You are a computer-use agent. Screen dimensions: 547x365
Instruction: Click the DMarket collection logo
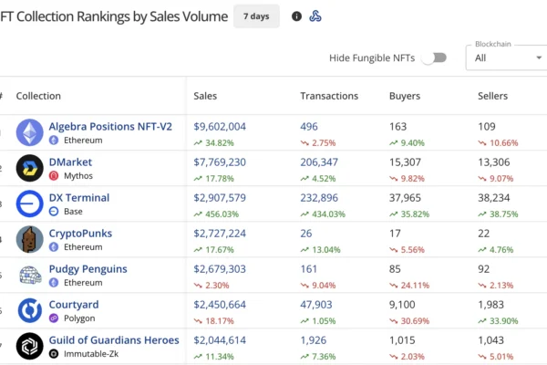pyautogui.click(x=30, y=169)
